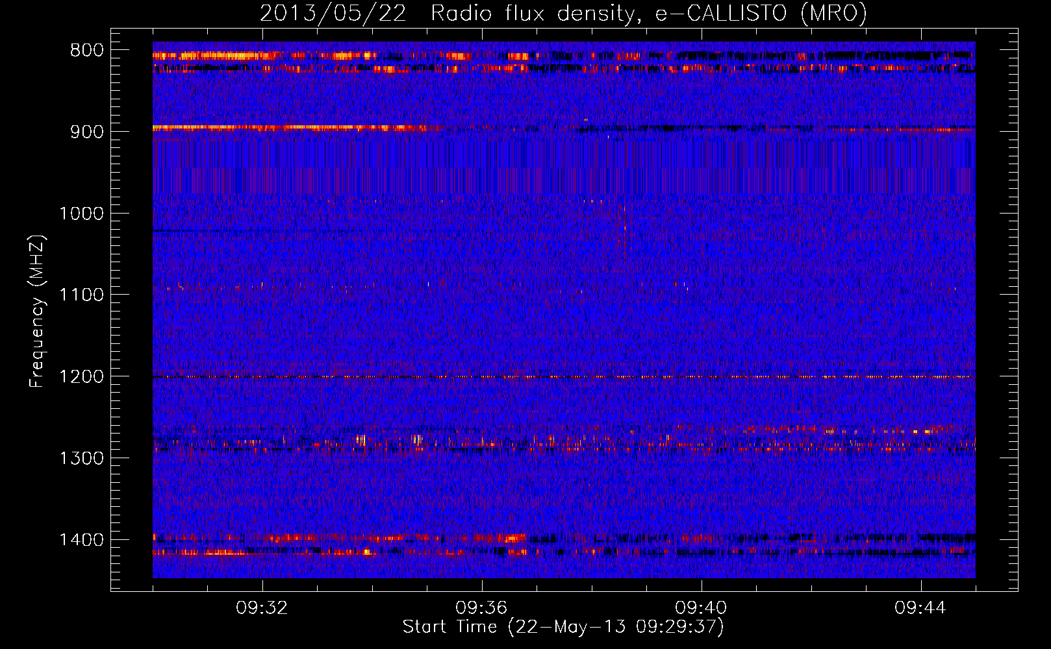Click the 1200 frequency tick label
Viewport: 1051px width, 649px height.
(81, 377)
